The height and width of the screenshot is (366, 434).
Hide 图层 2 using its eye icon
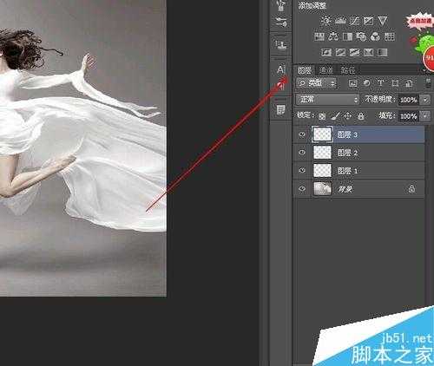(302, 153)
